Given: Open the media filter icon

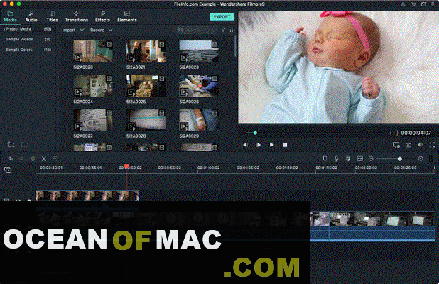Looking at the screenshot, I should pyautogui.click(x=223, y=30).
